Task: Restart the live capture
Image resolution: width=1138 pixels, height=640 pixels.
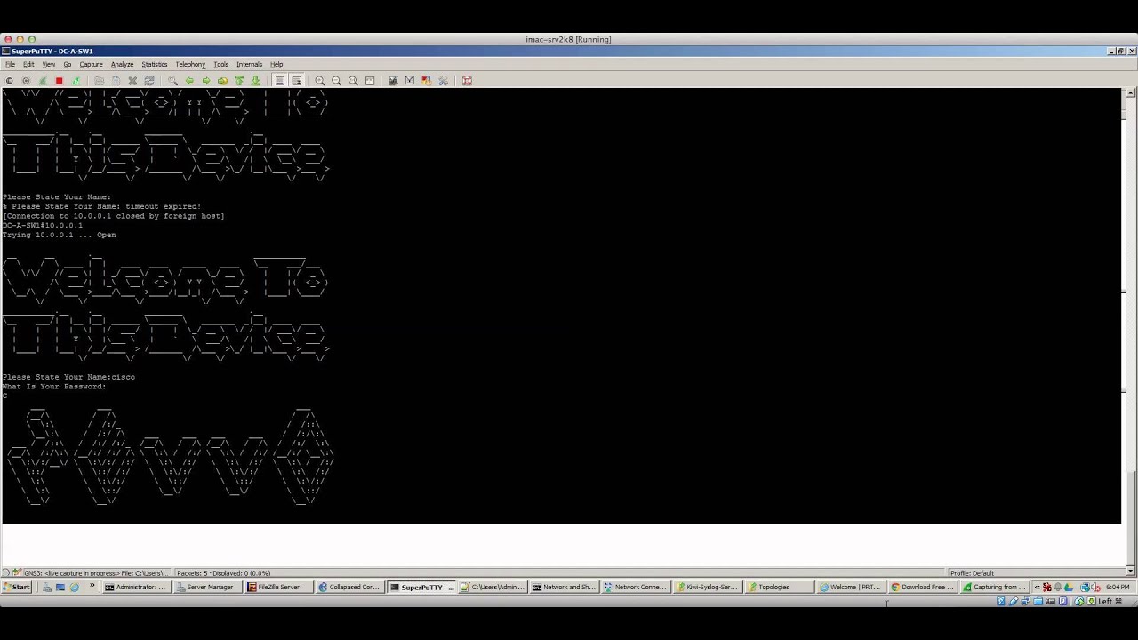Action: point(76,81)
